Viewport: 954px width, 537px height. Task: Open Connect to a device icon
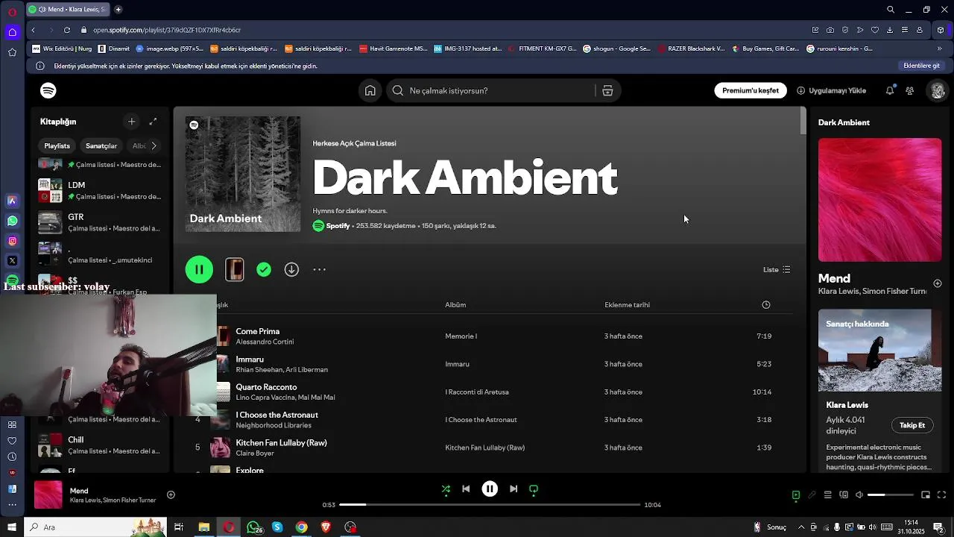point(844,494)
